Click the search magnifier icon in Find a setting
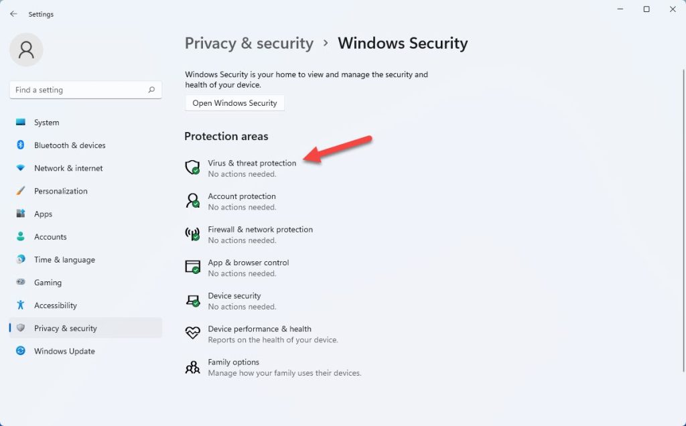Viewport: 686px width, 426px height. pyautogui.click(x=151, y=90)
